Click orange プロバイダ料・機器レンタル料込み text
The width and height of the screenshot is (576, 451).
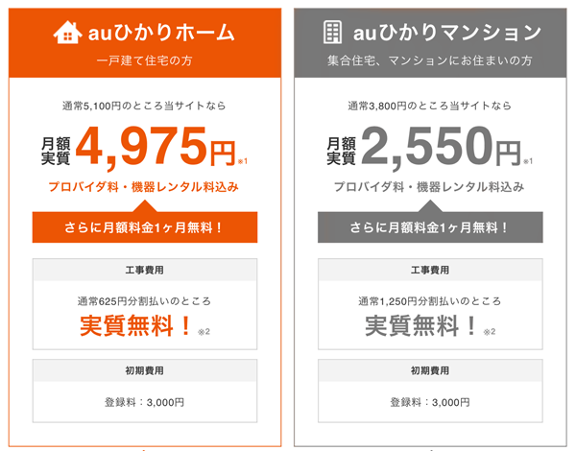144,187
